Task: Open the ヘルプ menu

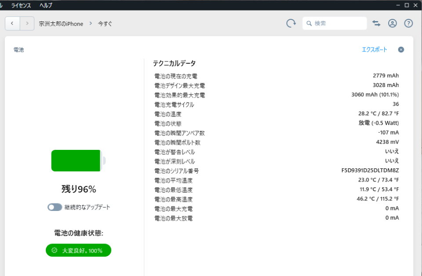Action: point(46,5)
